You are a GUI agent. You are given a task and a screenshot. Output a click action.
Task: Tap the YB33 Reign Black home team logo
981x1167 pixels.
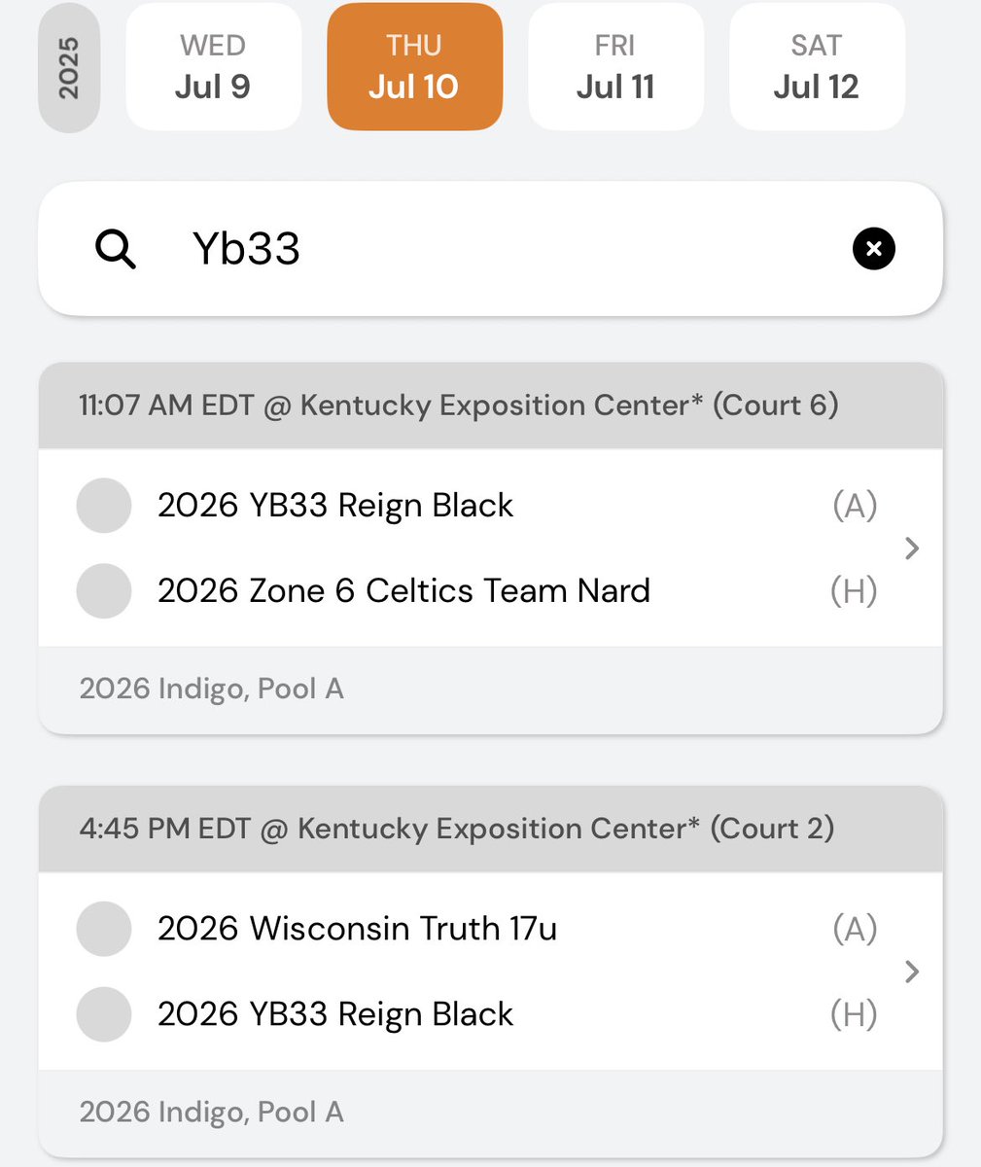104,1014
